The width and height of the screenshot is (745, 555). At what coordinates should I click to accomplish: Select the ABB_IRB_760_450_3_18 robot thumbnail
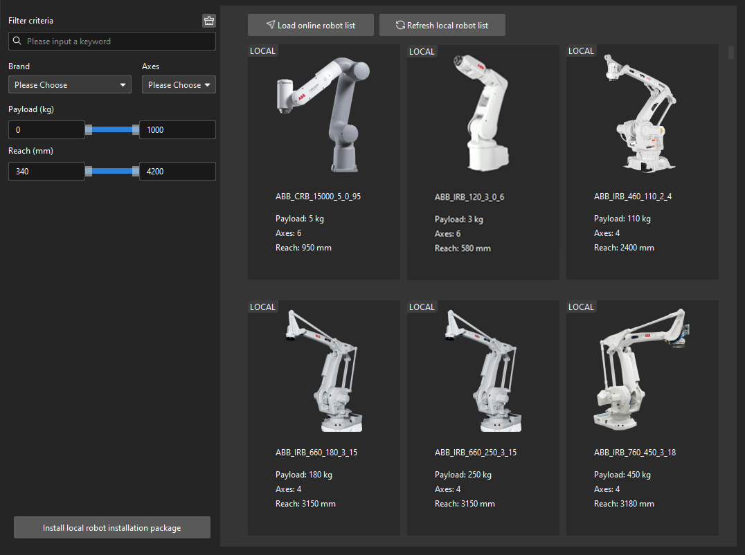tap(642, 370)
